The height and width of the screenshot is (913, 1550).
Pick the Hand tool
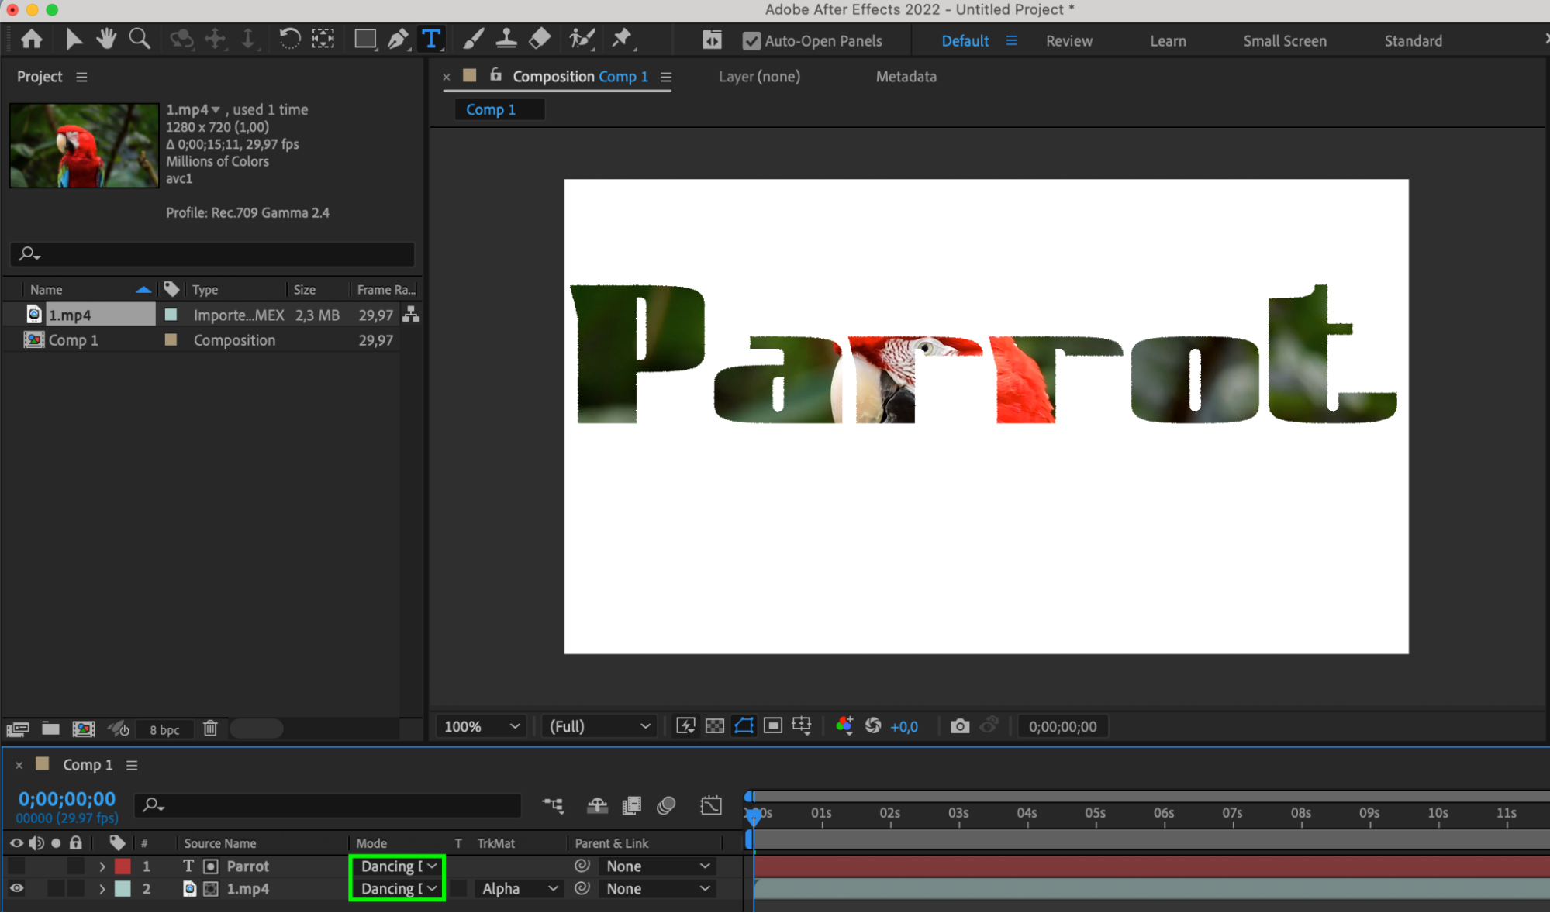click(106, 39)
